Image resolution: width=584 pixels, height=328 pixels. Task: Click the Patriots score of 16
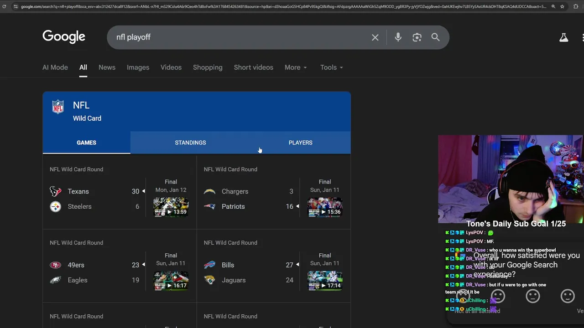(289, 206)
